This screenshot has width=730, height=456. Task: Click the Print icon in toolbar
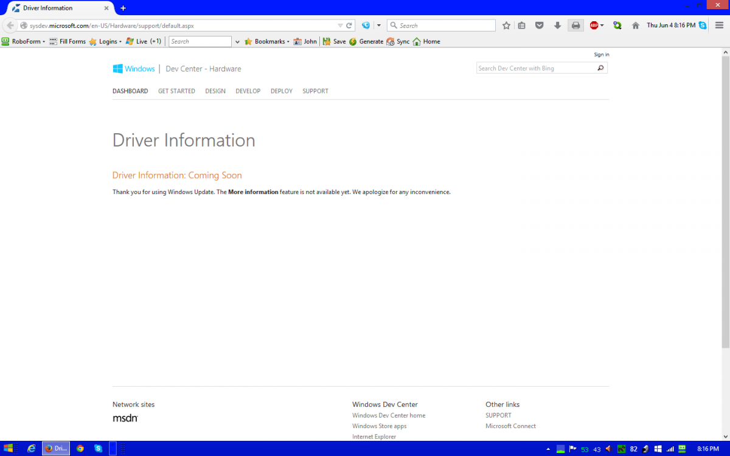(575, 26)
